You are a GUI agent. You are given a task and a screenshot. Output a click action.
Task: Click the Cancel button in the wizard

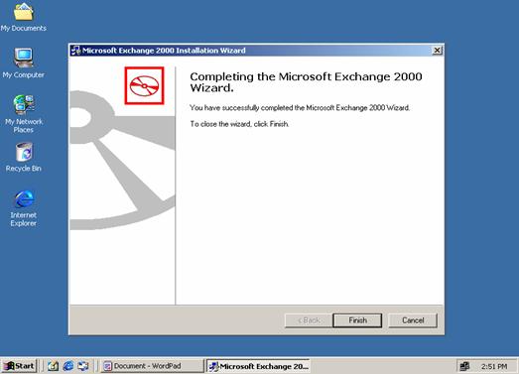[413, 320]
